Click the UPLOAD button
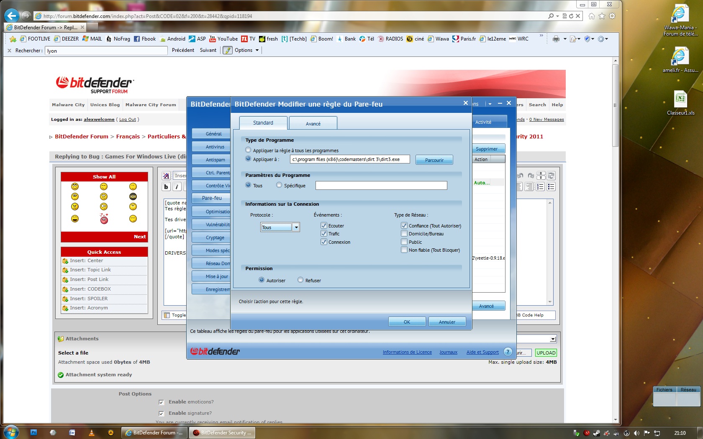The image size is (703, 439). 546,353
